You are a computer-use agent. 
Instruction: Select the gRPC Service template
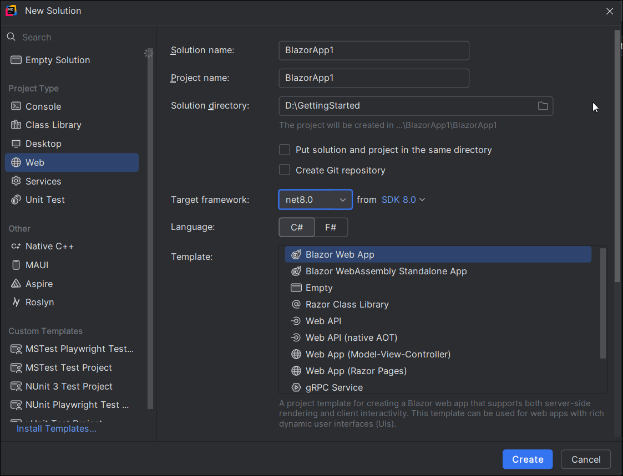[x=334, y=387]
